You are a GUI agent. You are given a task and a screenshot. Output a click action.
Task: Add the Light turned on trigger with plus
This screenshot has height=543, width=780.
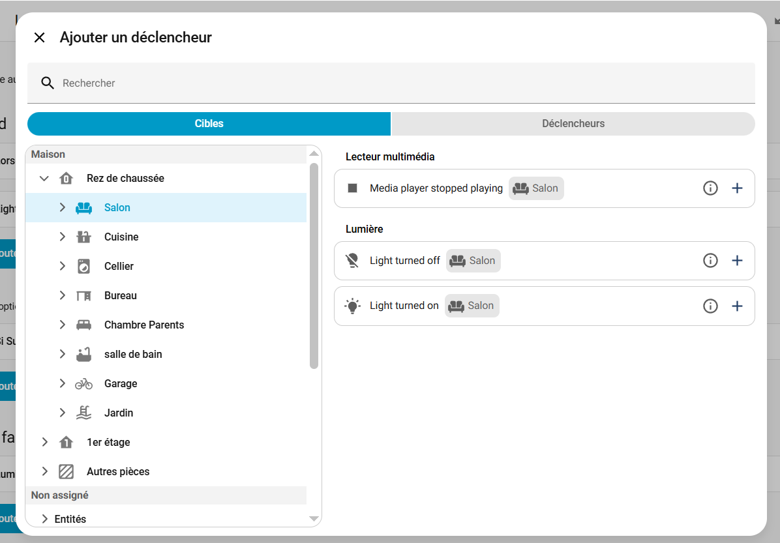pos(737,306)
